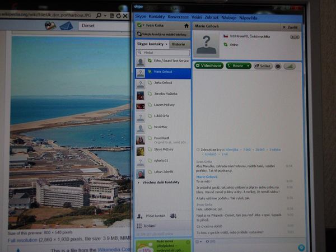Select Pavel Riedl contact
Image resolution: width=336 pixels, height=252 pixels.
[x=163, y=139]
